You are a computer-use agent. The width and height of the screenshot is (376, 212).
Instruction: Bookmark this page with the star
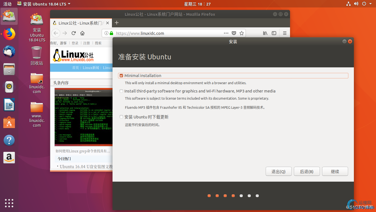click(242, 33)
